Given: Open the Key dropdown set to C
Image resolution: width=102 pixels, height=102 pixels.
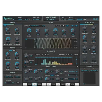Looking at the screenshot, I should (x=63, y=20).
